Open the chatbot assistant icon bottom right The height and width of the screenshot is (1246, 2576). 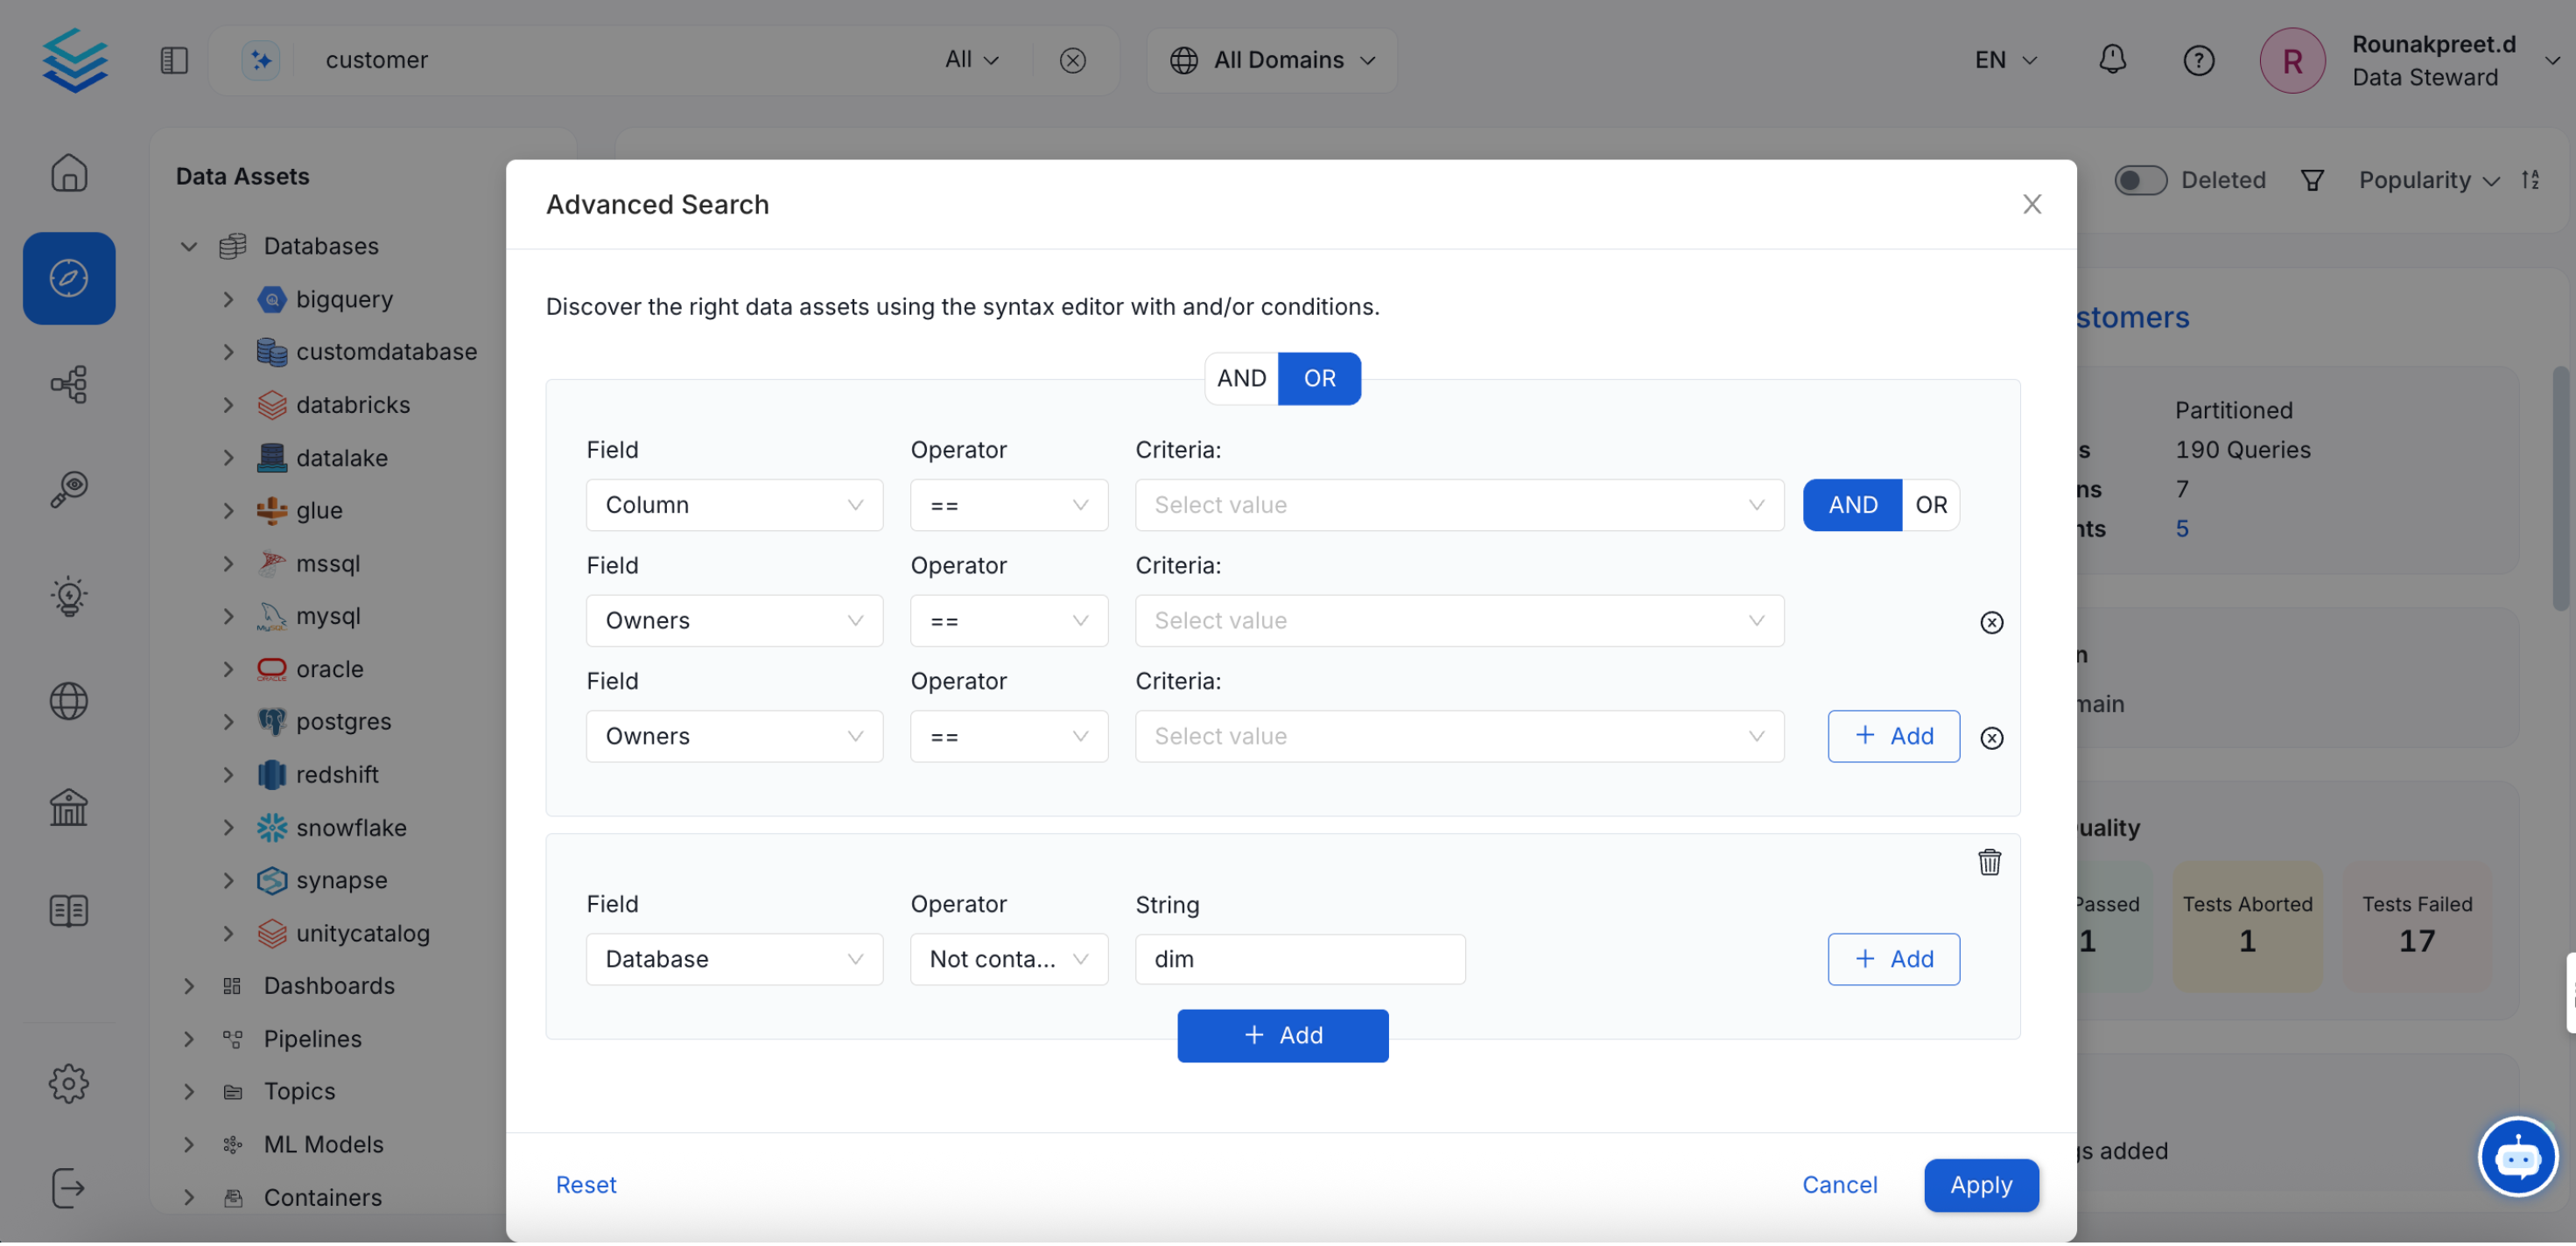2518,1157
